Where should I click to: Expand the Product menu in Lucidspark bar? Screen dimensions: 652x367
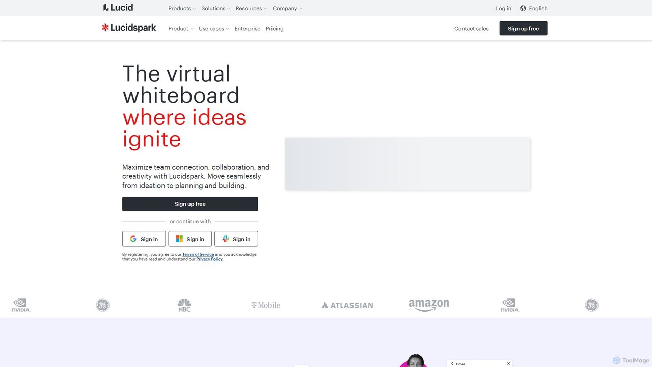click(x=181, y=29)
